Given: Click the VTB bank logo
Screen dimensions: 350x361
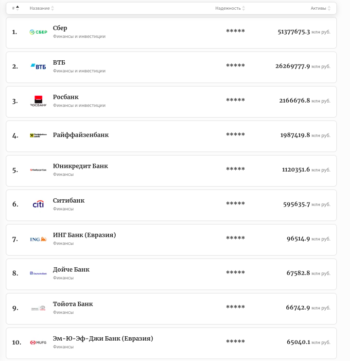Looking at the screenshot, I should [x=38, y=67].
